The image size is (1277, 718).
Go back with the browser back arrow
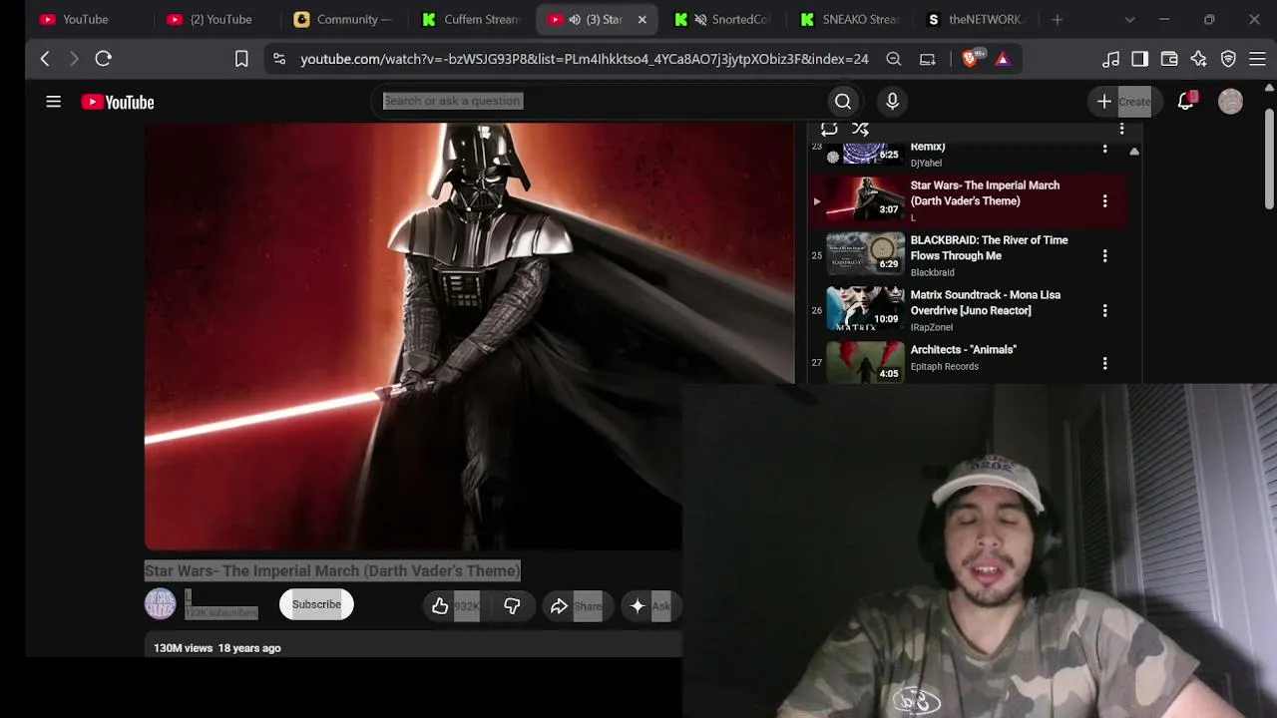pyautogui.click(x=45, y=59)
